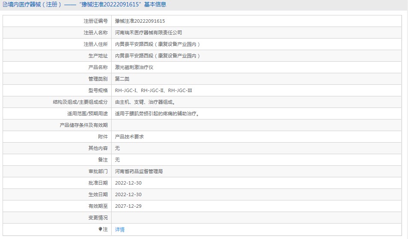Click the 批准日期 label
Image resolution: width=408 pixels, height=239 pixels.
click(x=98, y=183)
